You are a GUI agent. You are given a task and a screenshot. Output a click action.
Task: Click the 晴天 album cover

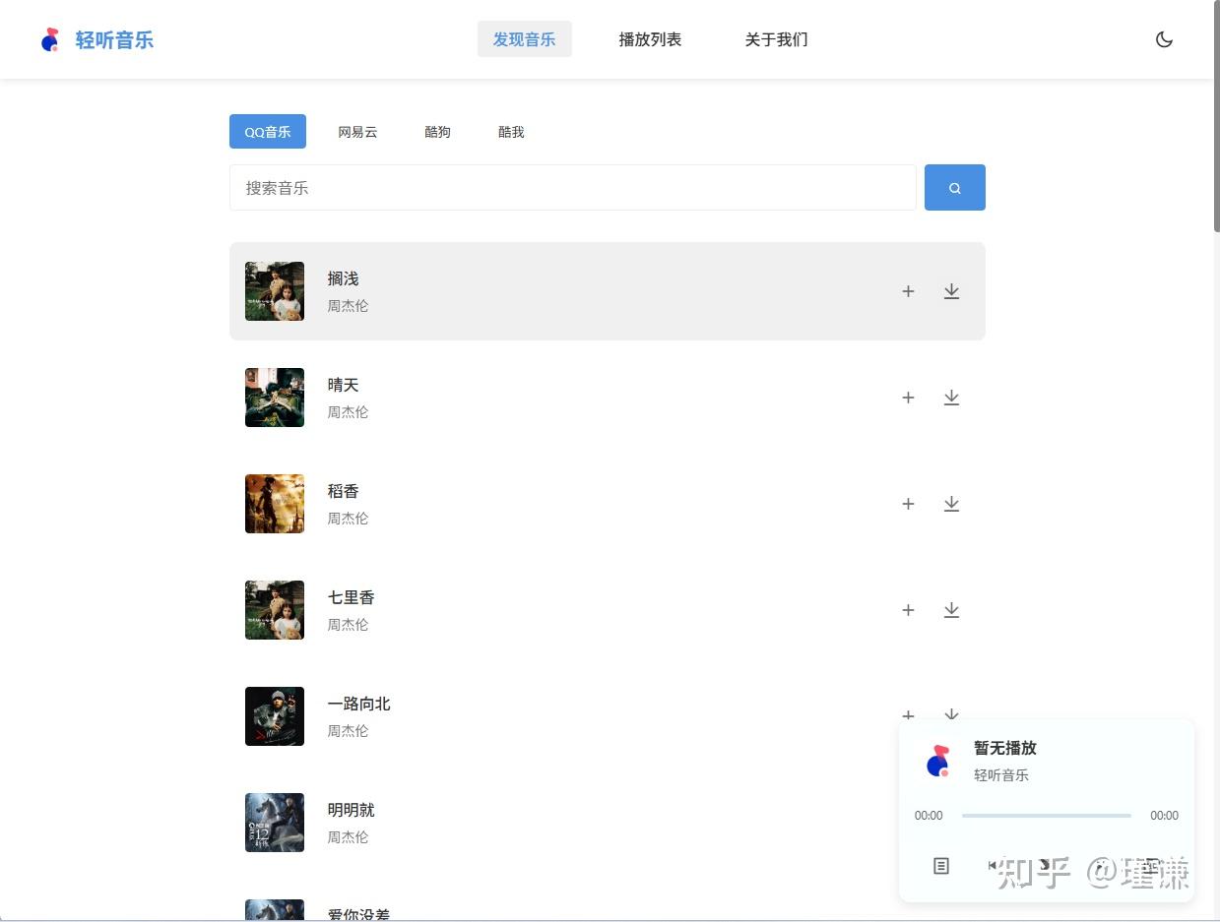[x=275, y=398]
